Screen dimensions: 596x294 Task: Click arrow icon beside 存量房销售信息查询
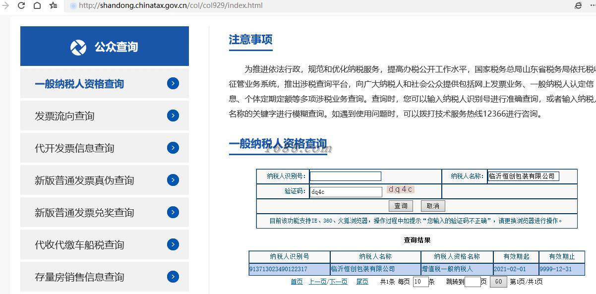[x=173, y=277]
